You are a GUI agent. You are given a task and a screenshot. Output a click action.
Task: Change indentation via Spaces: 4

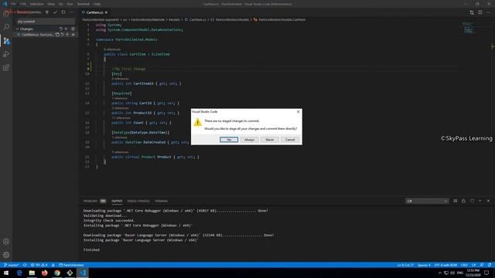click(x=424, y=265)
